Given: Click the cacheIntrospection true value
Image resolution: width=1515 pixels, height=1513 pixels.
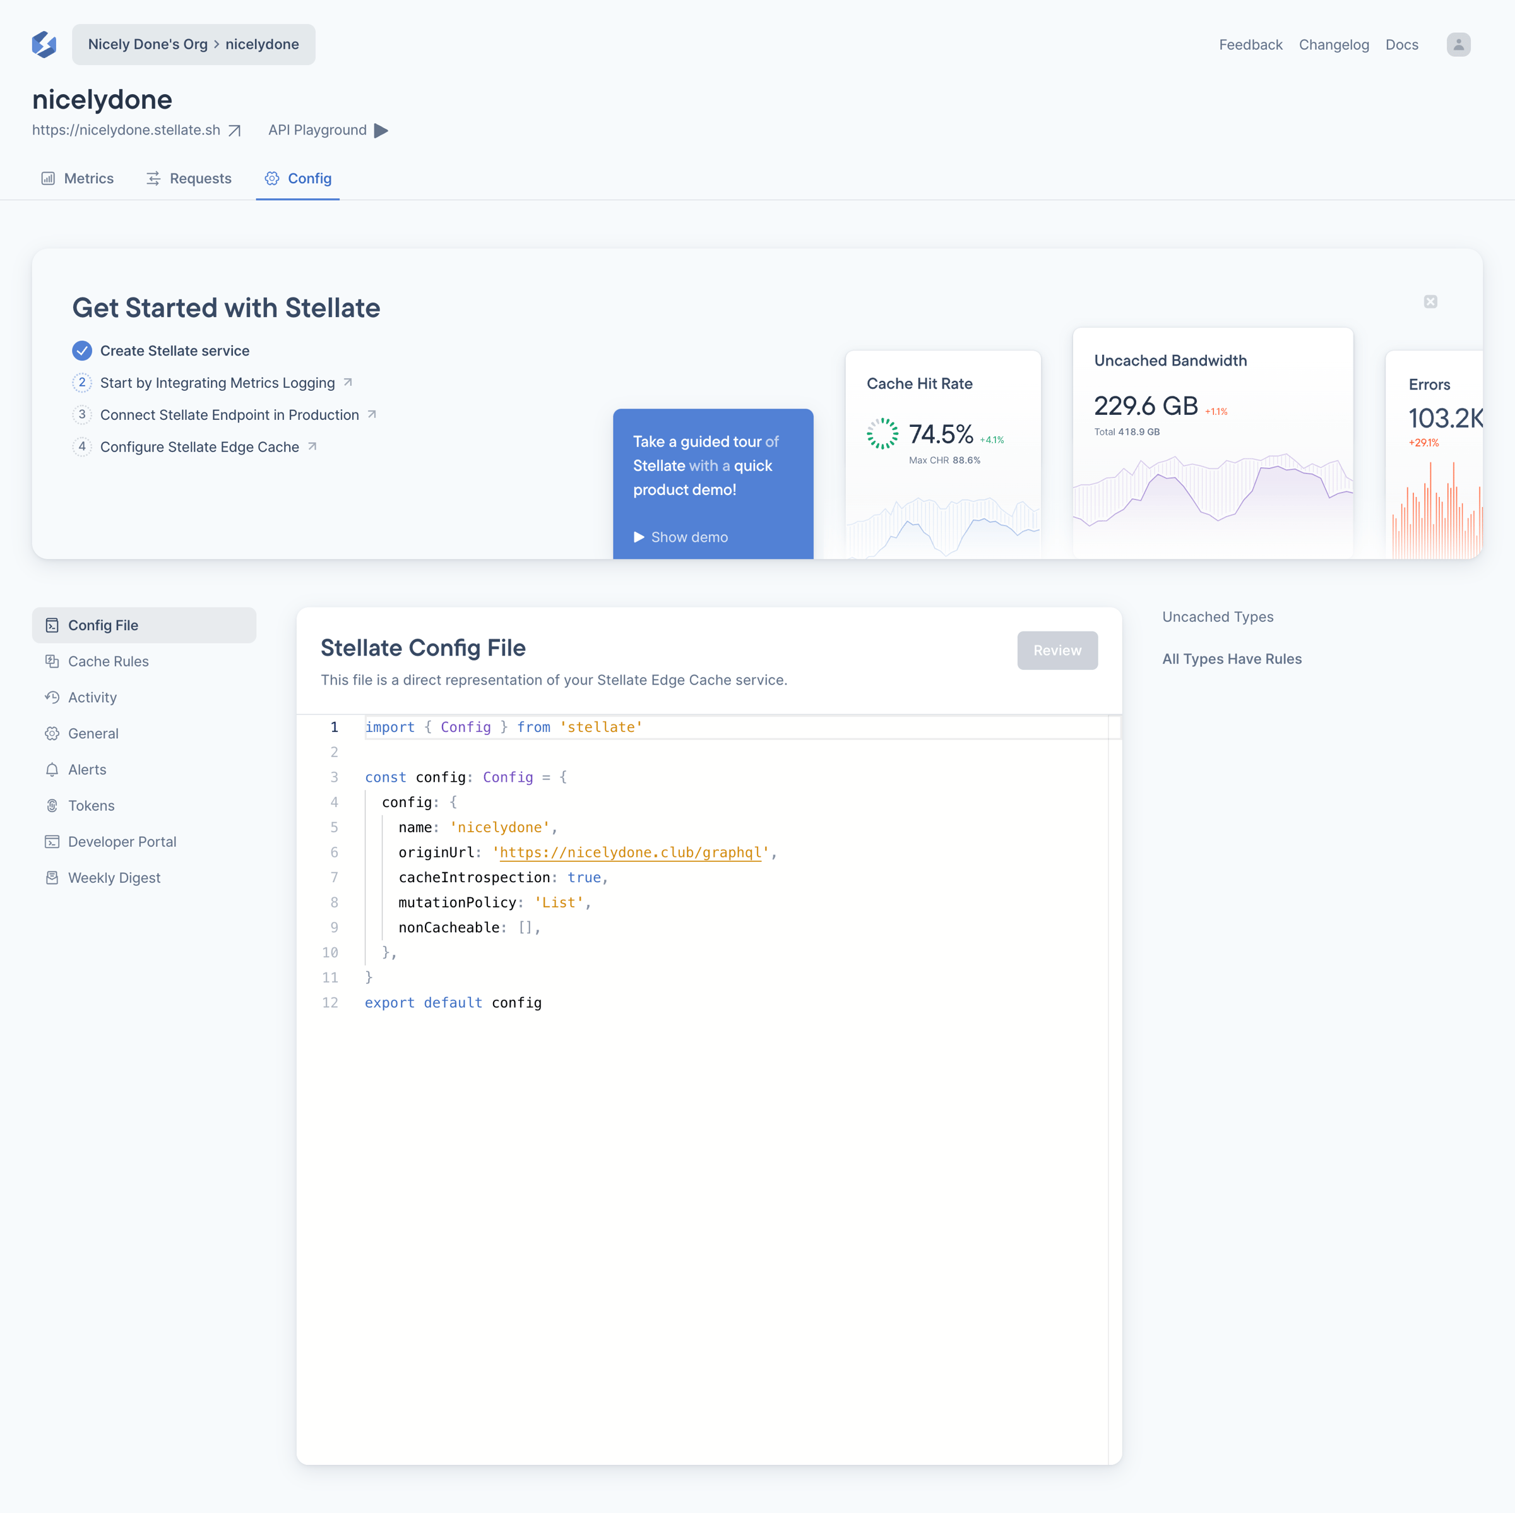Looking at the screenshot, I should pyautogui.click(x=584, y=878).
